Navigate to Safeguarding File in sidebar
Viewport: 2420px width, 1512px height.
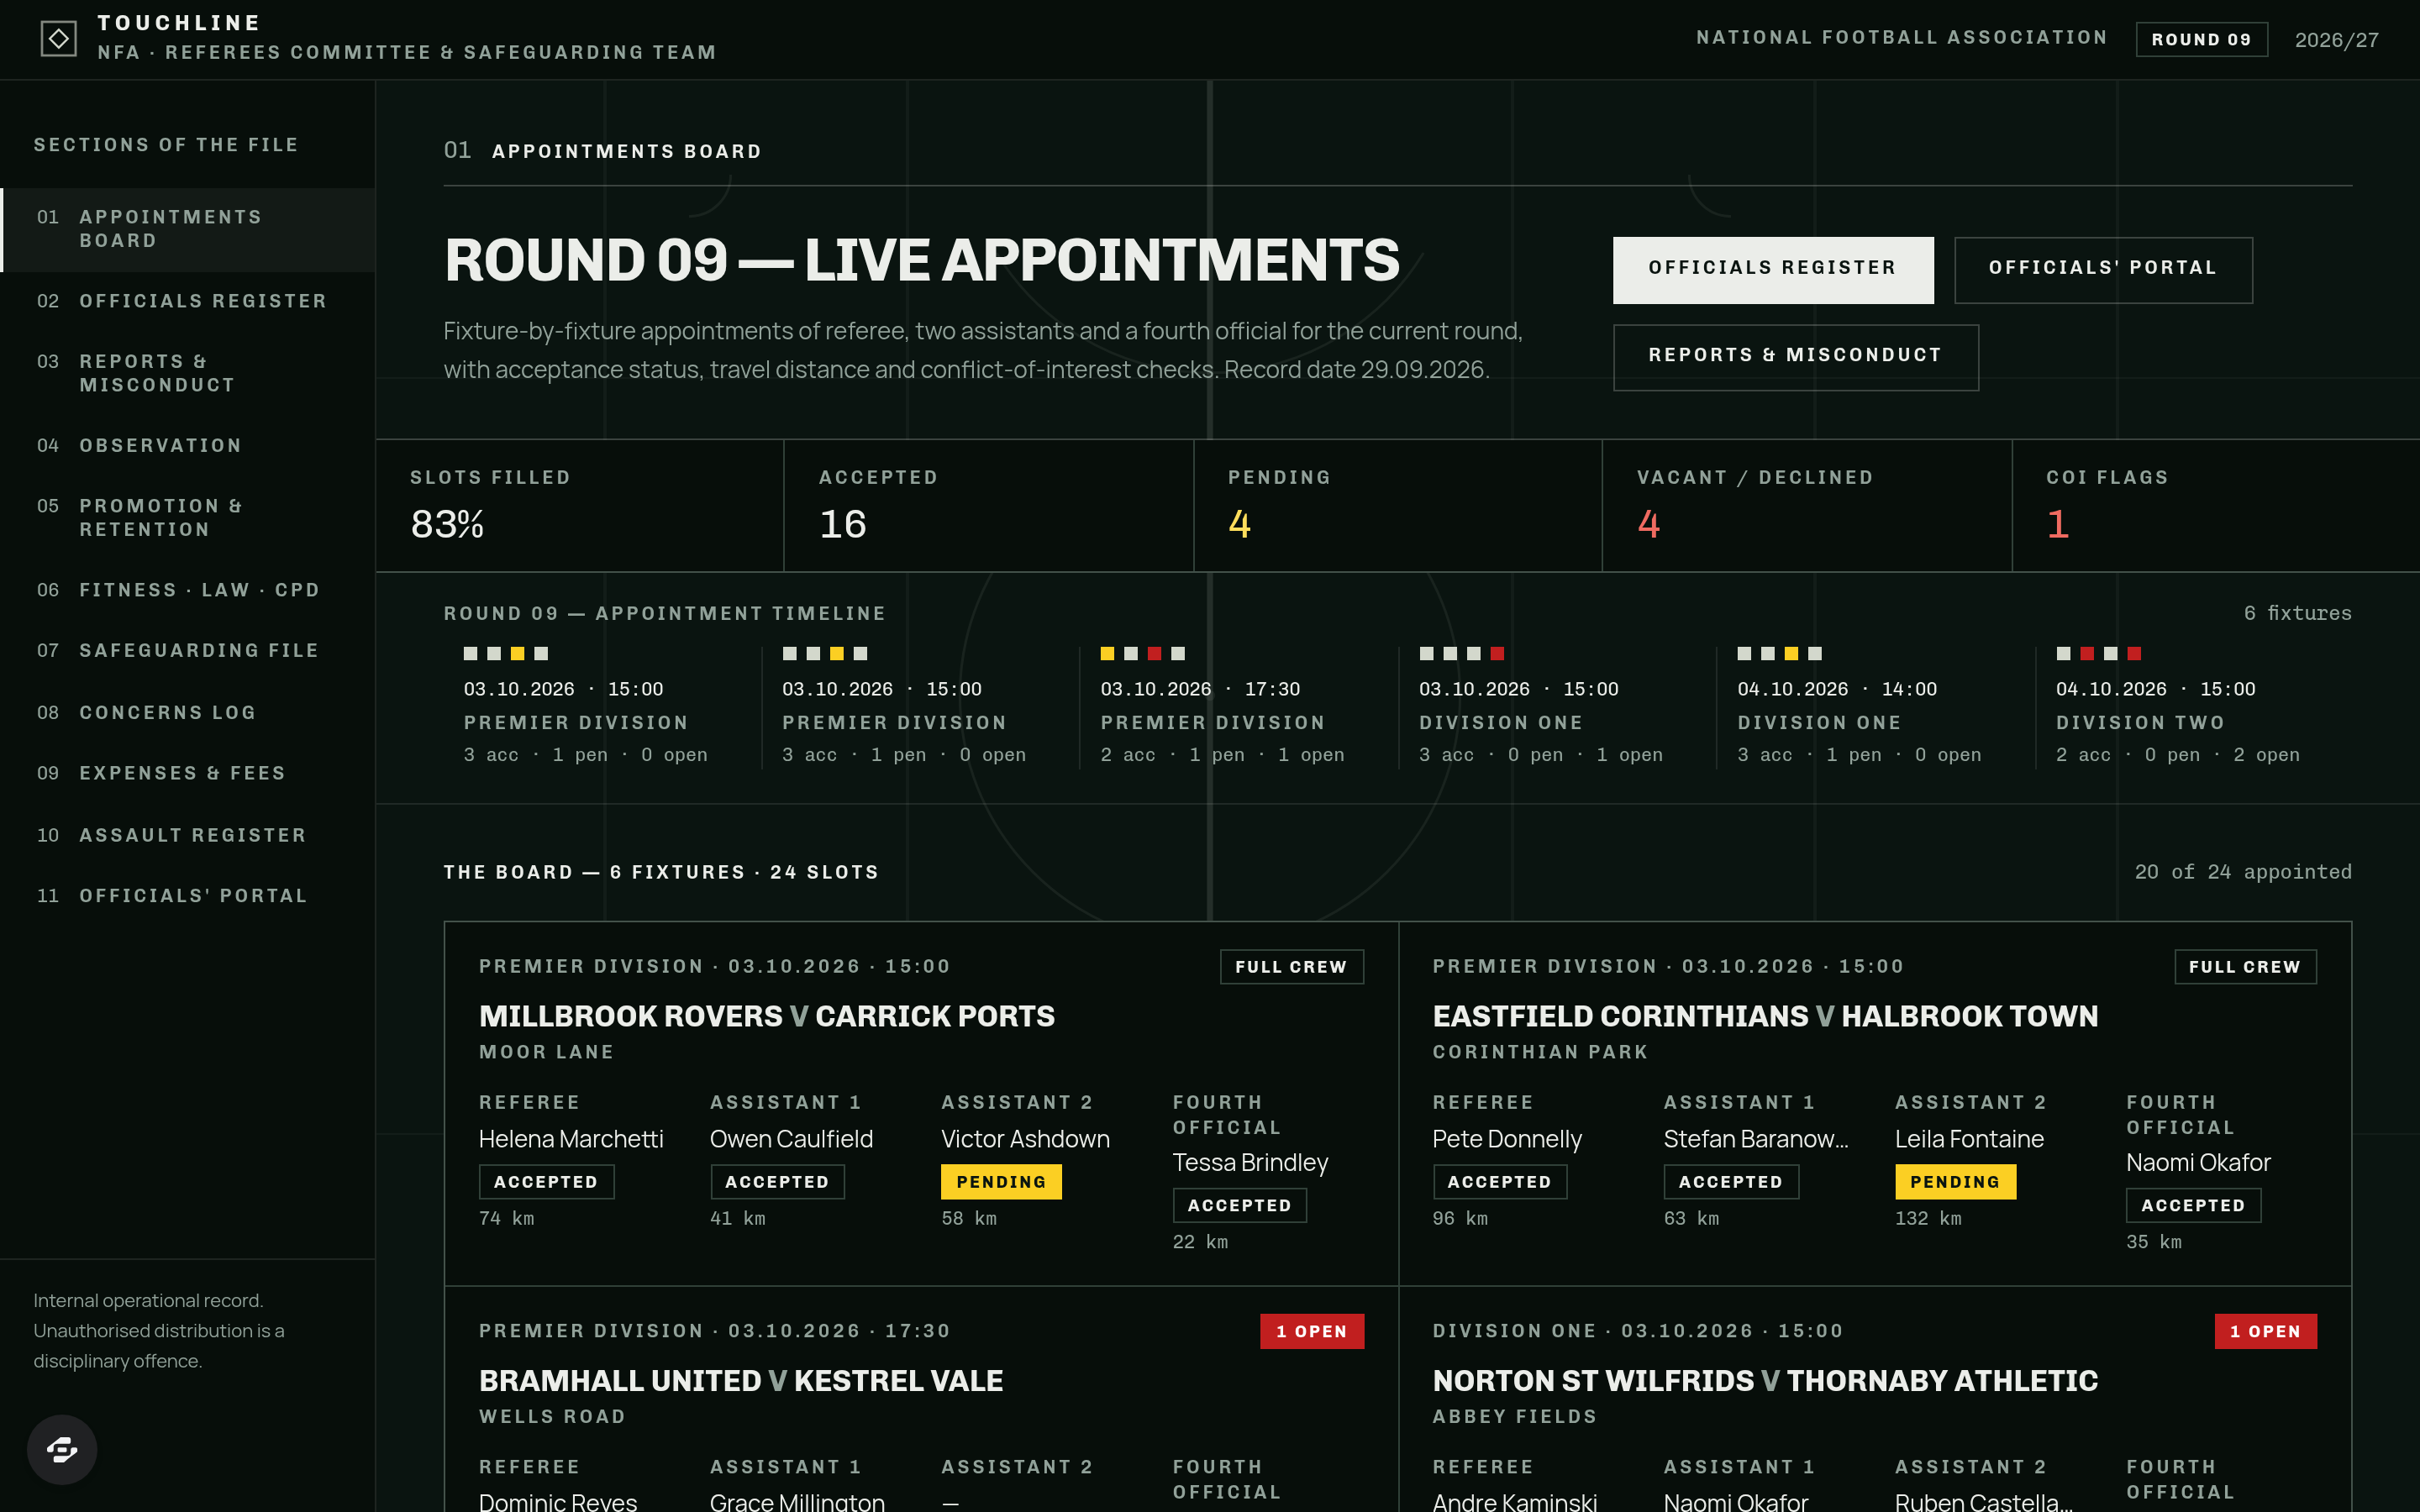click(188, 650)
